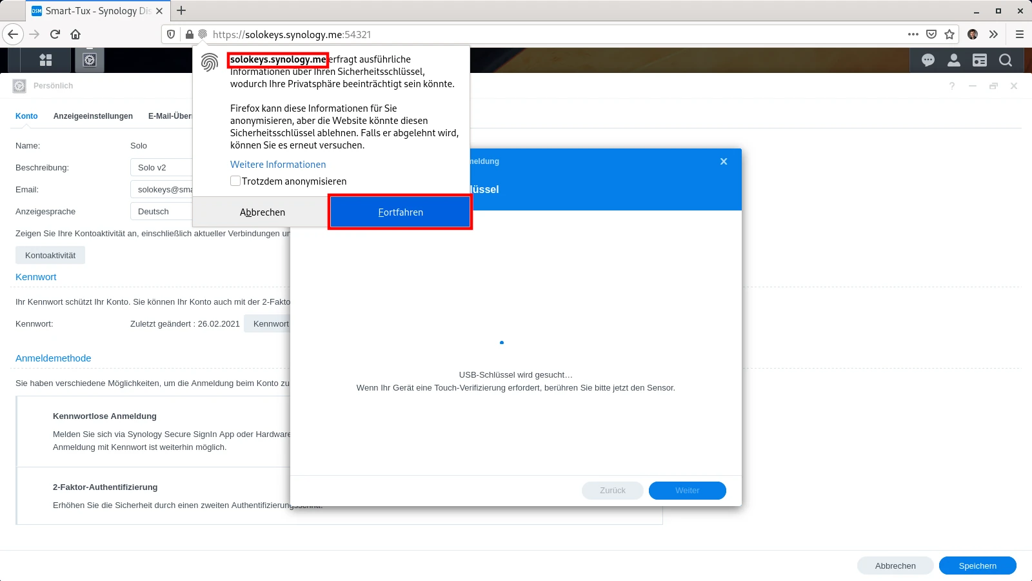Select 2-Faktor-Authentifizierung option

click(105, 487)
